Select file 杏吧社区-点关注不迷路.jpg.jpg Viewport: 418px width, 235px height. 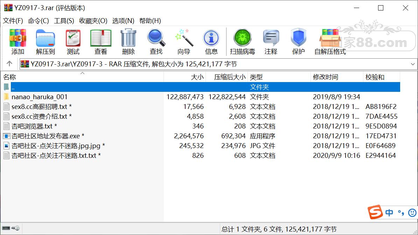[x=58, y=146]
